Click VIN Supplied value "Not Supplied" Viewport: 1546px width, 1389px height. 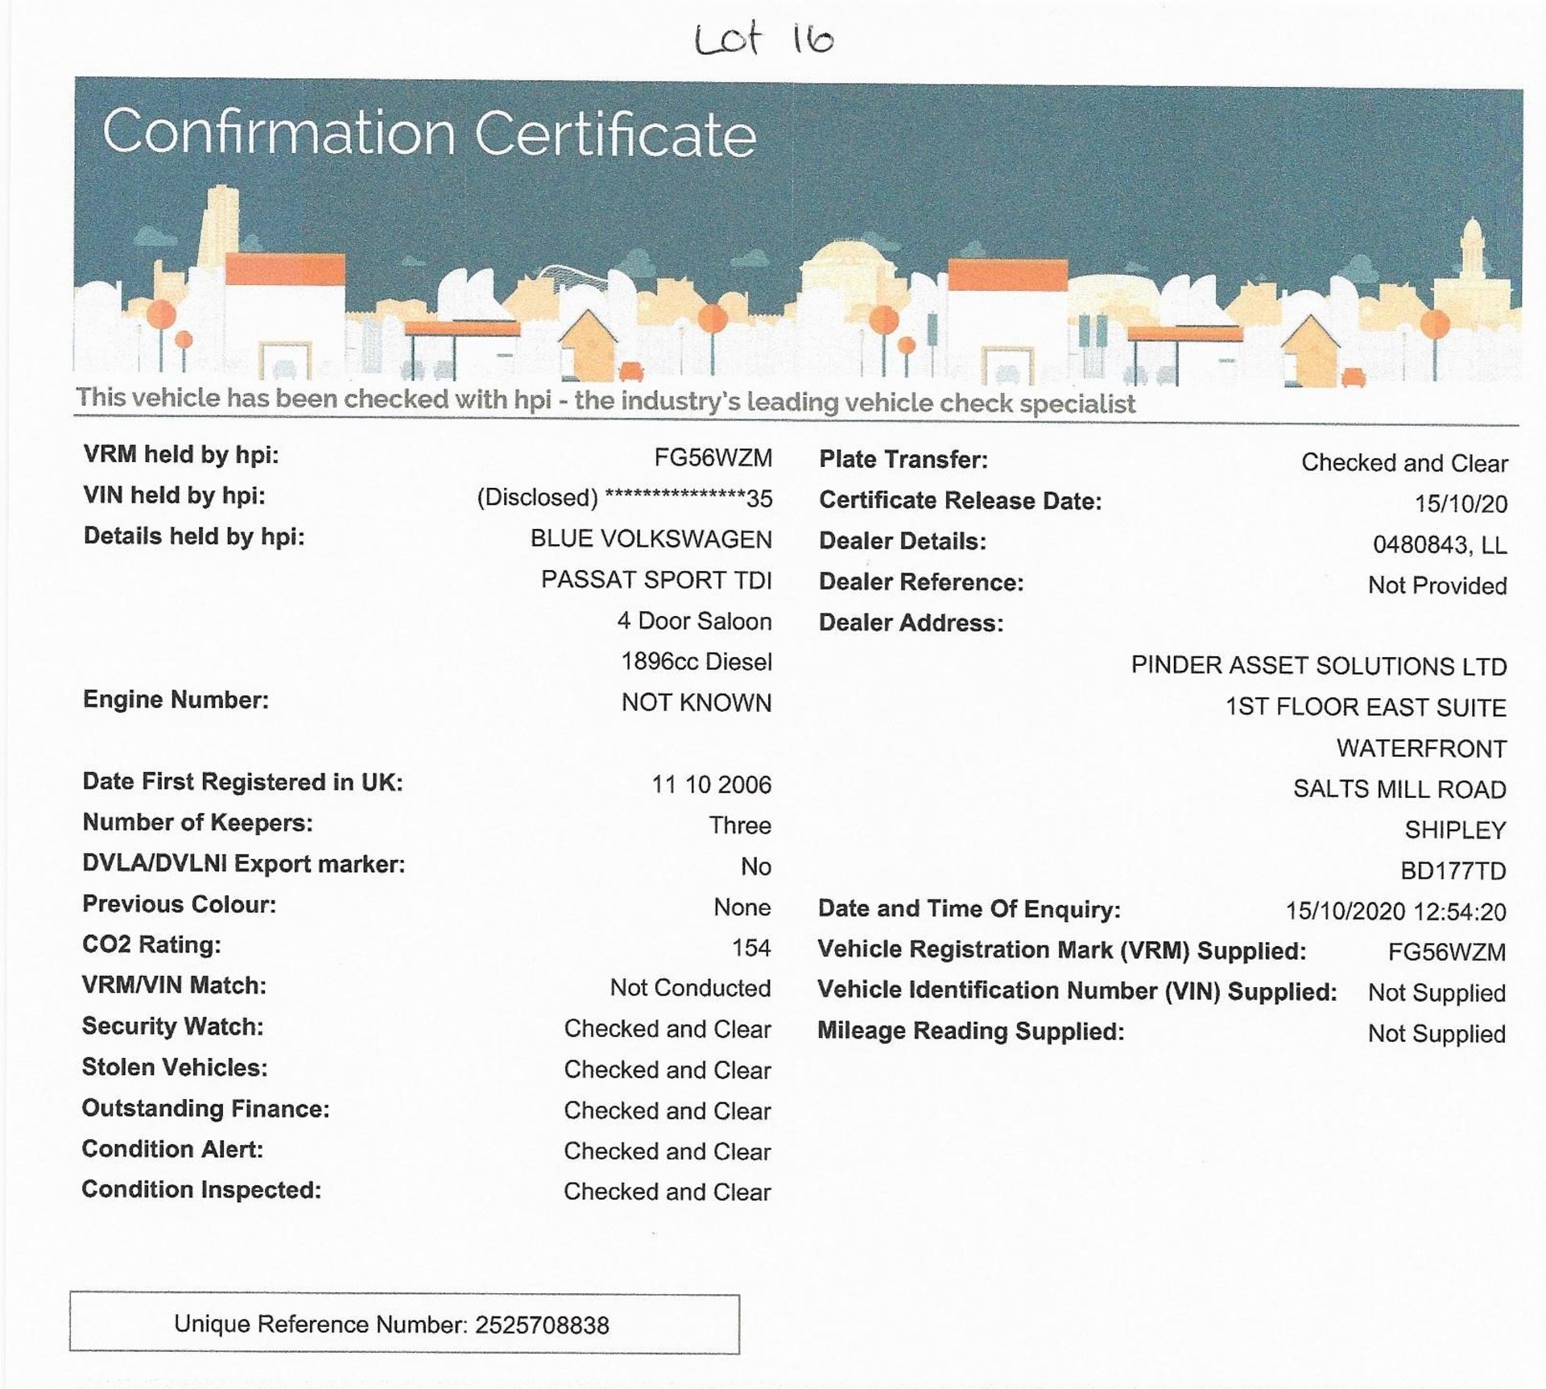tap(1436, 993)
